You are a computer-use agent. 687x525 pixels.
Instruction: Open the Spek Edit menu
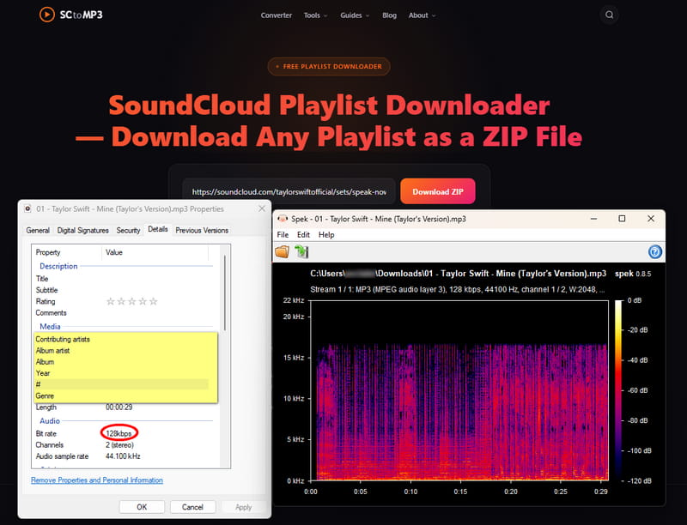point(303,235)
